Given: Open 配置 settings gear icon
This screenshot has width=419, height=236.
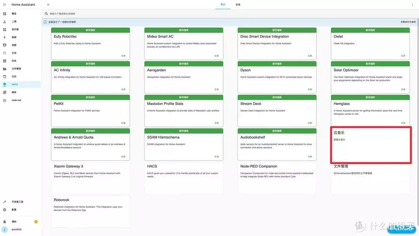Looking at the screenshot, I should coord(5,210).
